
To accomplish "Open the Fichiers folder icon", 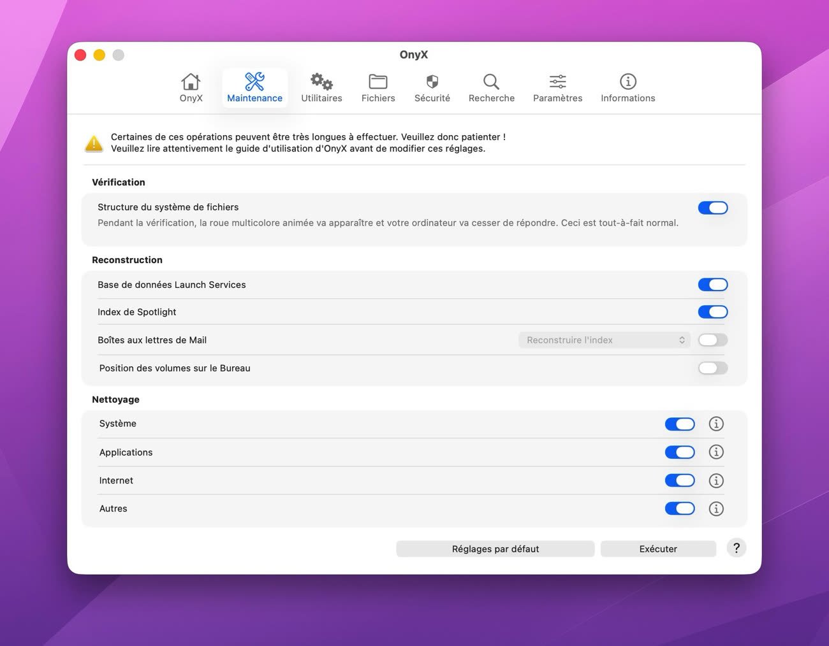I will click(x=378, y=82).
